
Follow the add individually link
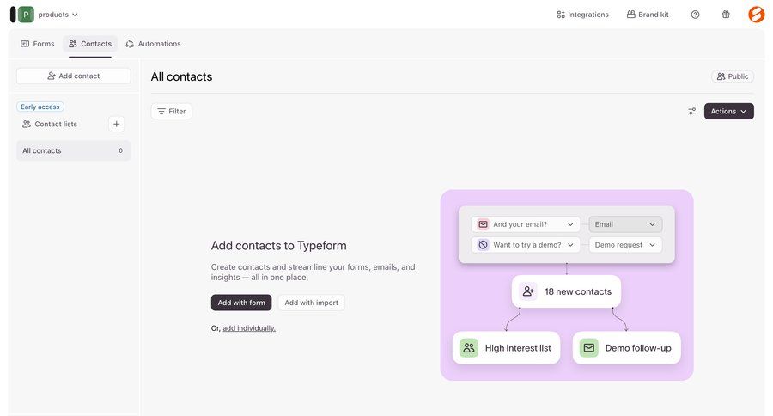249,328
